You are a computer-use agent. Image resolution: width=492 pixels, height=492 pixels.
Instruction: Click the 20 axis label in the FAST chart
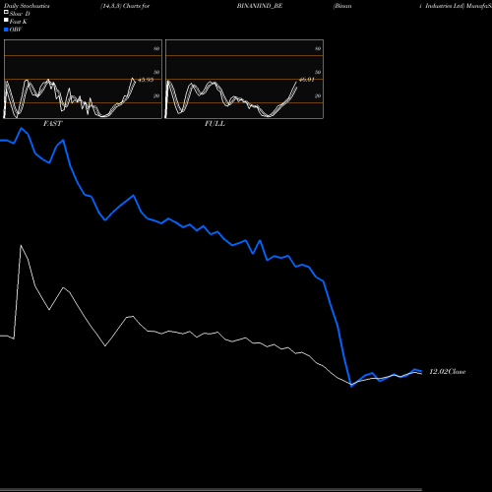tap(156, 95)
